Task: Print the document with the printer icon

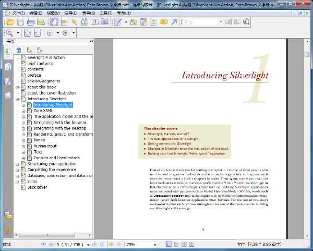Action: (31, 22)
